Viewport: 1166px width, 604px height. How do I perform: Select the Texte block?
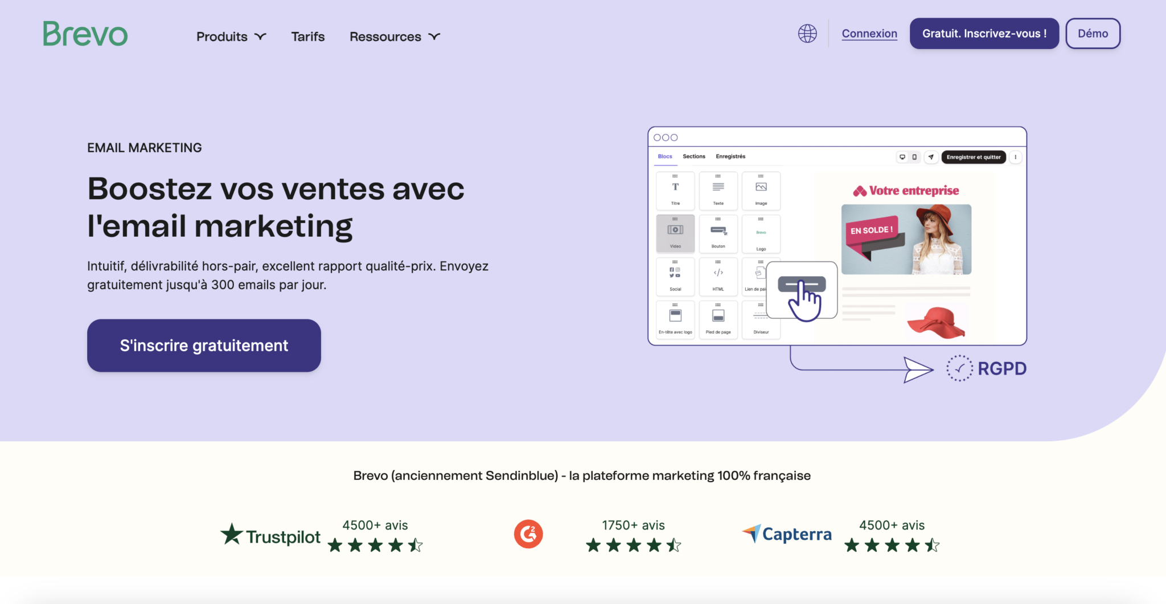coord(718,191)
